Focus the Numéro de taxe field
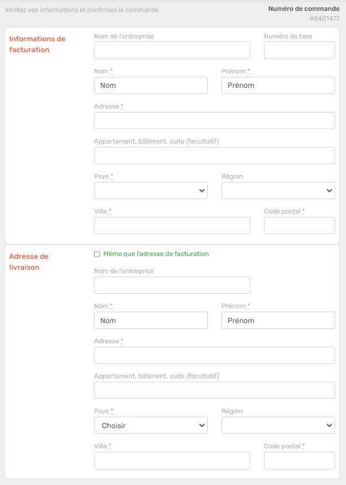This screenshot has width=346, height=485. click(x=300, y=50)
